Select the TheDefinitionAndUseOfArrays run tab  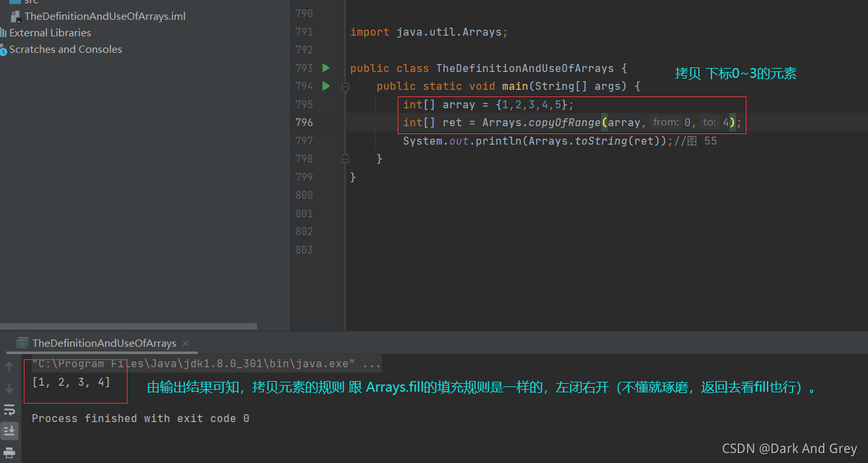104,343
